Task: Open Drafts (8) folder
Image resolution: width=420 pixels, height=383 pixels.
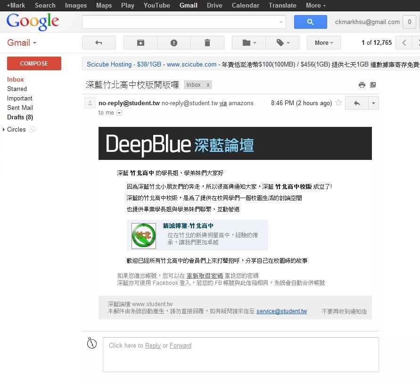Action: click(20, 117)
